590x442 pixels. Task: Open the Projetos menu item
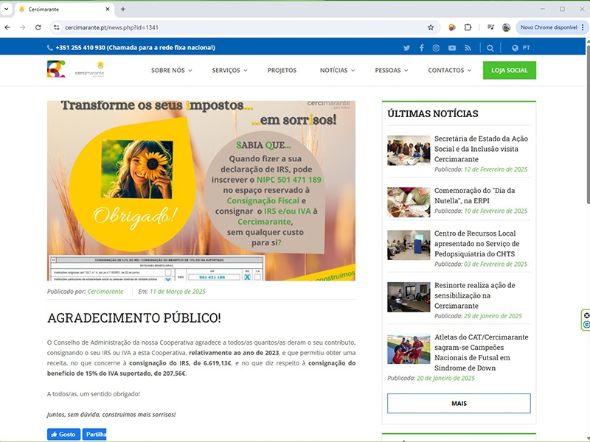pos(282,70)
